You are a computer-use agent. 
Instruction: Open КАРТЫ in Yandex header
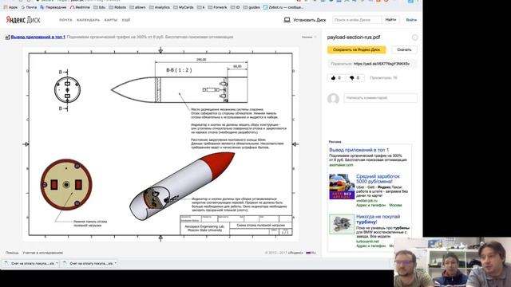pos(111,20)
